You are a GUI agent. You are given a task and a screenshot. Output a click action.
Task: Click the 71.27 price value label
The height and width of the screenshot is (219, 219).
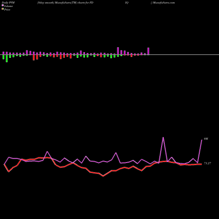click(x=208, y=163)
